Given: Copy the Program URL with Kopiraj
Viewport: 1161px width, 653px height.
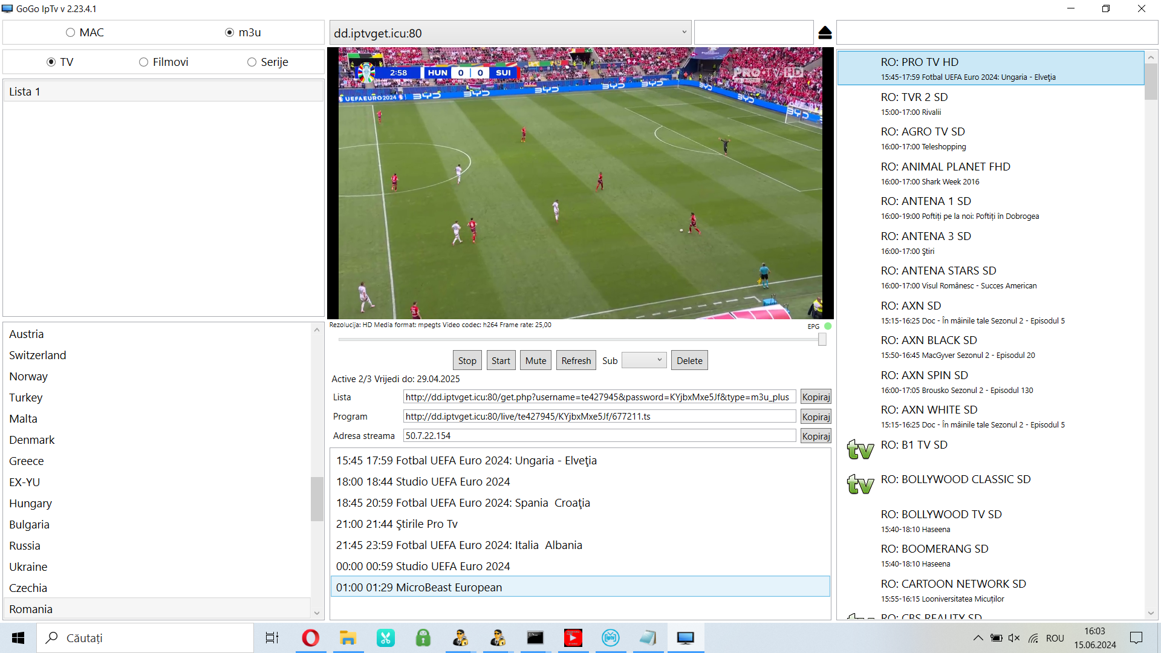Looking at the screenshot, I should point(816,416).
